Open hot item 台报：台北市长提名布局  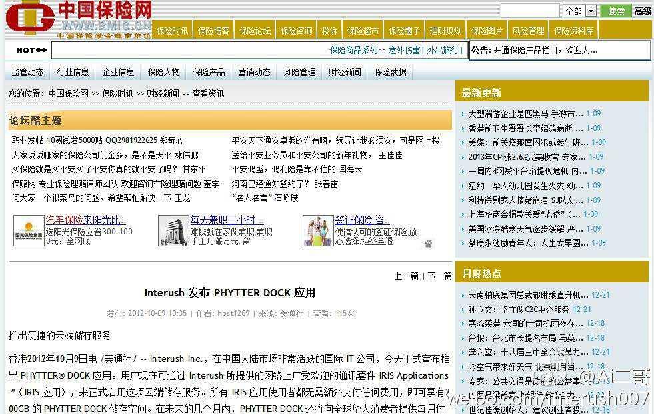[x=525, y=338]
